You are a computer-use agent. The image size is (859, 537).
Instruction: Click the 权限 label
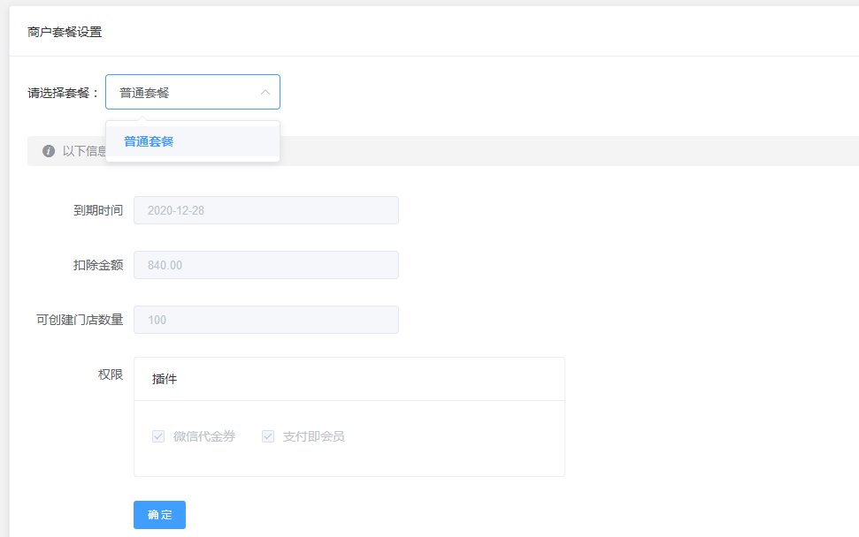111,374
